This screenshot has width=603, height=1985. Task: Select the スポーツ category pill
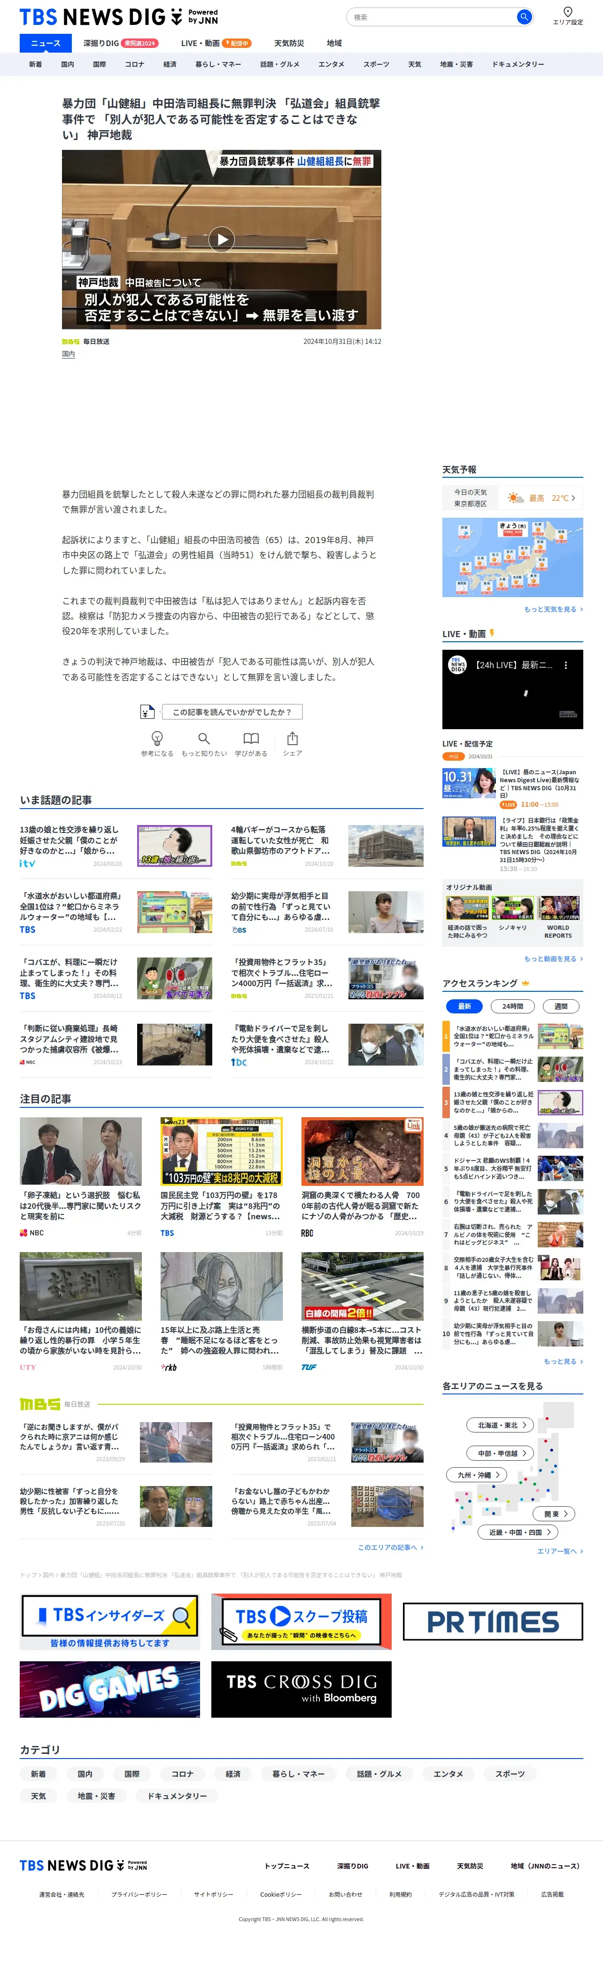(x=510, y=1774)
